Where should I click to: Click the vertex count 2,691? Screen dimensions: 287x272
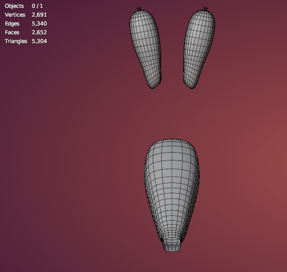39,15
